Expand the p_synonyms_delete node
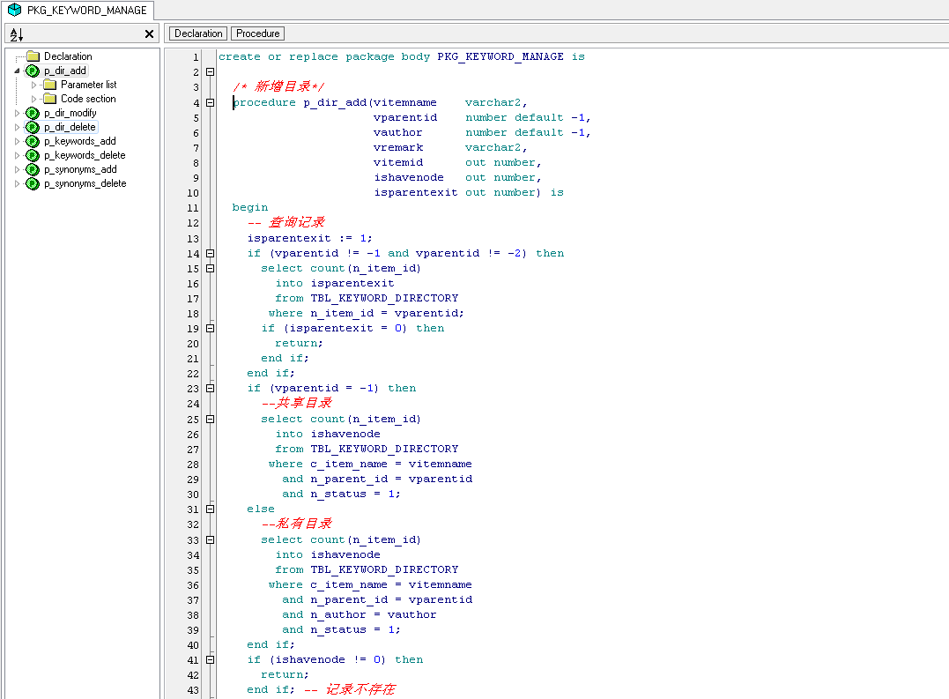Viewport: 949px width, 699px height. pos(17,183)
